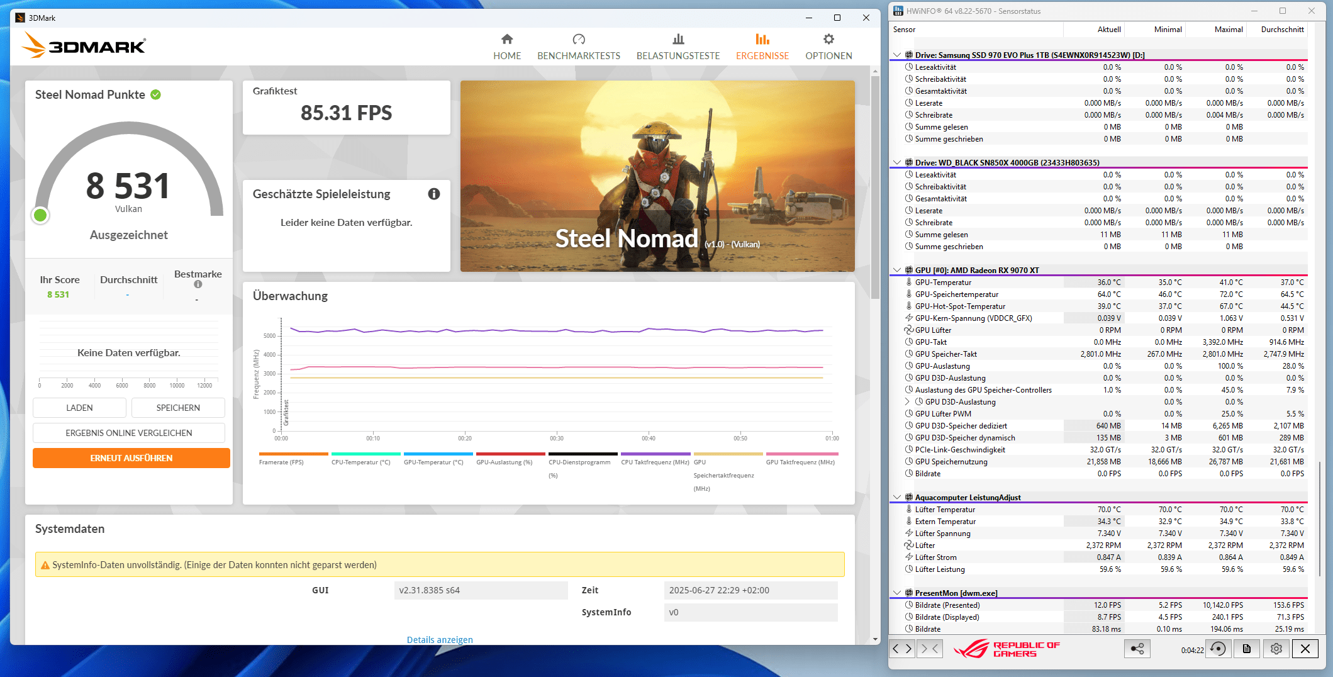Click the ROG Republic of Gamers logo
The height and width of the screenshot is (677, 1333).
pos(1007,649)
